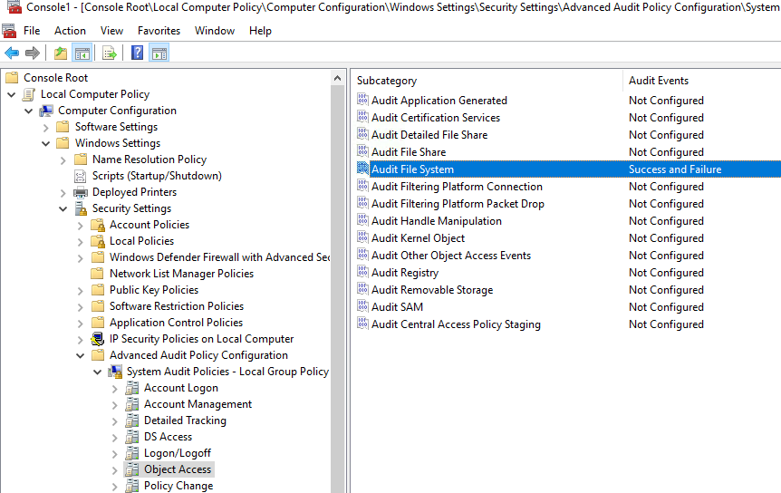
Task: Select Audit Removable Storage in the list
Action: [431, 290]
